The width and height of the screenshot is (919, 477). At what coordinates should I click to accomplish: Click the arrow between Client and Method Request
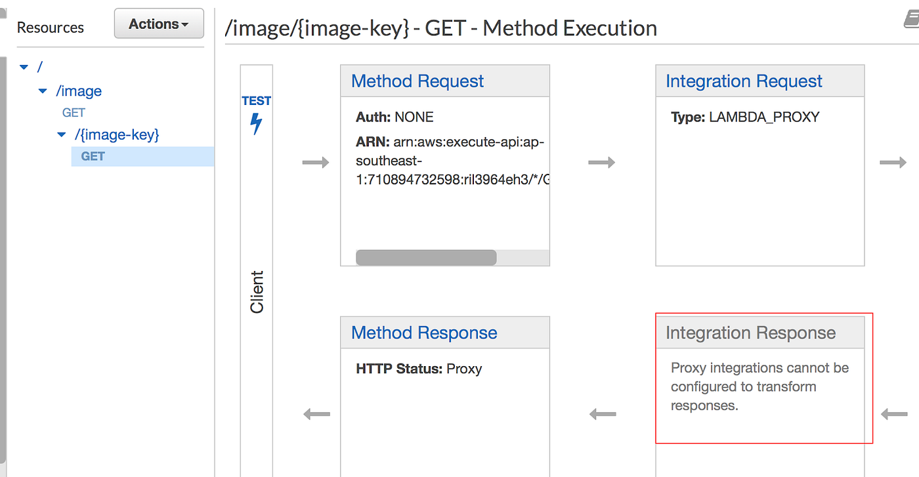tap(316, 161)
